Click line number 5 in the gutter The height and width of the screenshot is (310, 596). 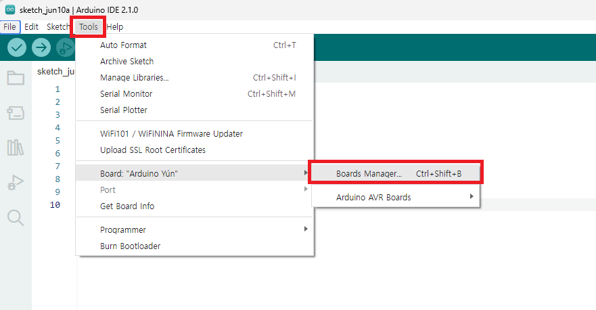58,140
